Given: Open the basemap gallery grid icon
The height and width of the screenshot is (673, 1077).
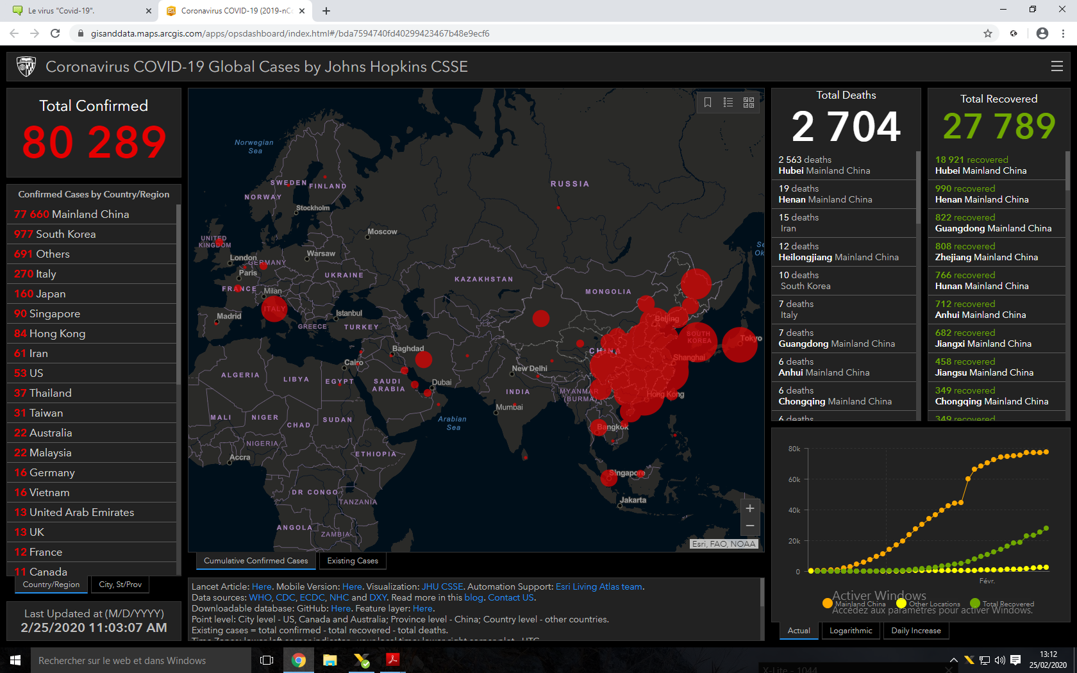Looking at the screenshot, I should (x=749, y=102).
